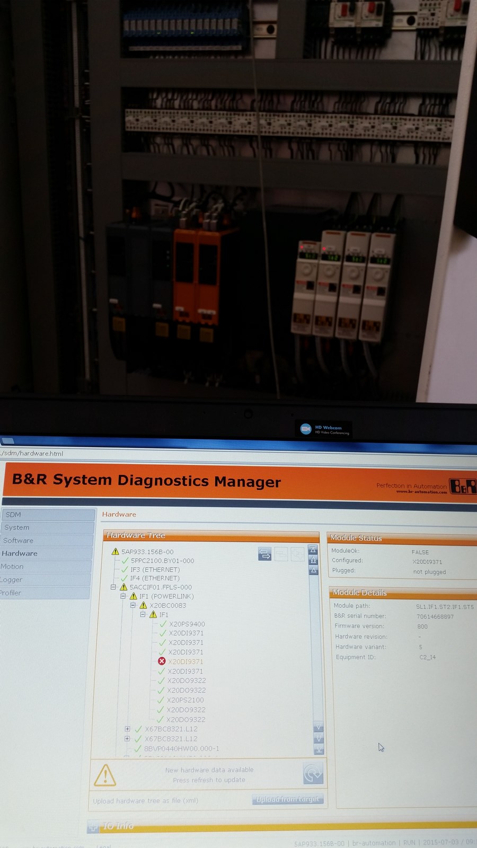Expand the first X67BC8321.L12 node
Screen dimensions: 477x848
127,729
